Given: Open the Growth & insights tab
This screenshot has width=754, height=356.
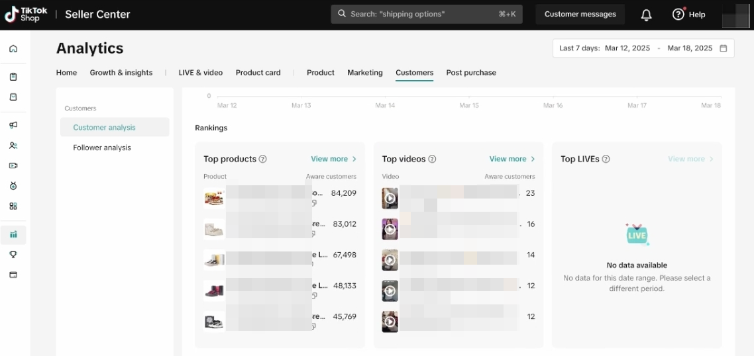Looking at the screenshot, I should pyautogui.click(x=121, y=73).
